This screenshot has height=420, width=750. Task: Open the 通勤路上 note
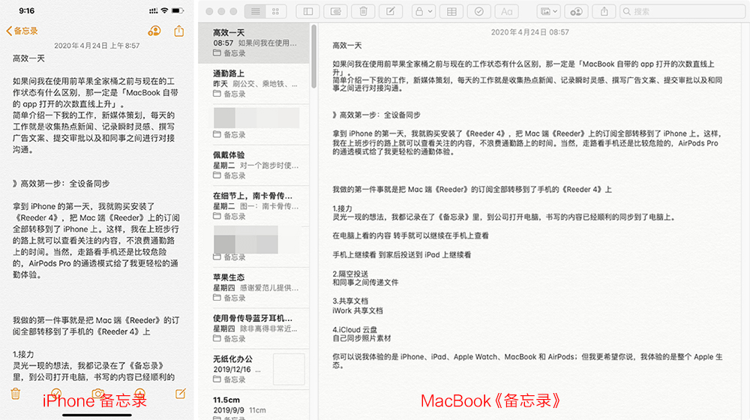tap(254, 84)
